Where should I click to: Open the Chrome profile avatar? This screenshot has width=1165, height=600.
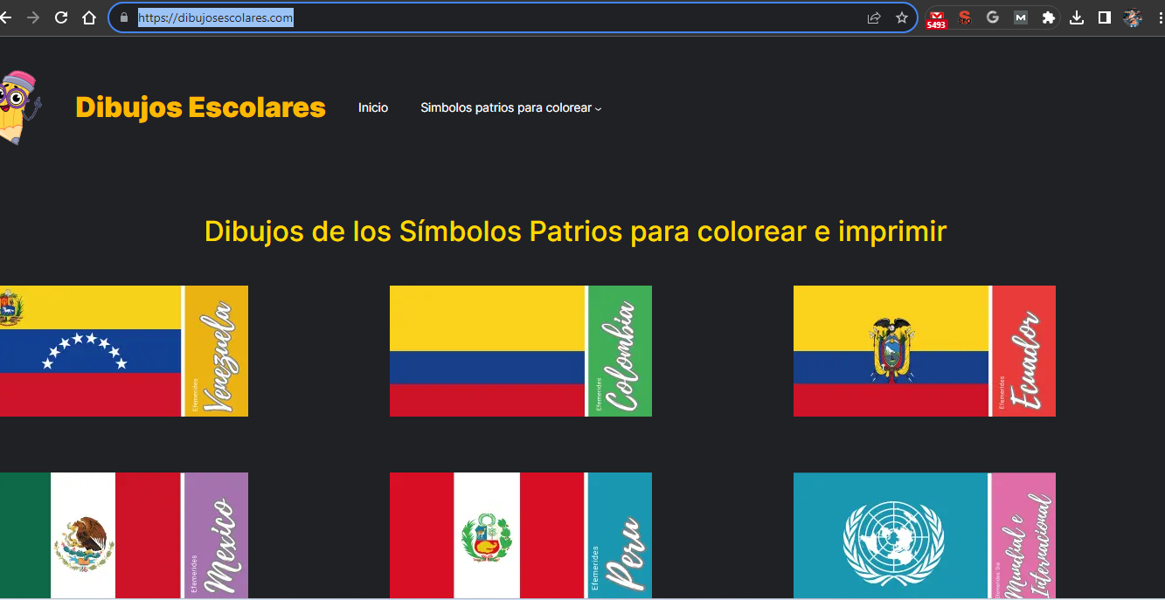pos(1133,17)
